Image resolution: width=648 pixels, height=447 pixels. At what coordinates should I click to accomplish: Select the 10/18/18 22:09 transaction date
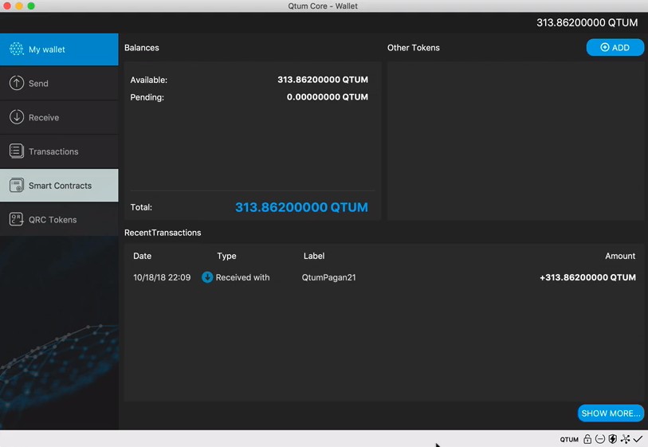tap(162, 277)
